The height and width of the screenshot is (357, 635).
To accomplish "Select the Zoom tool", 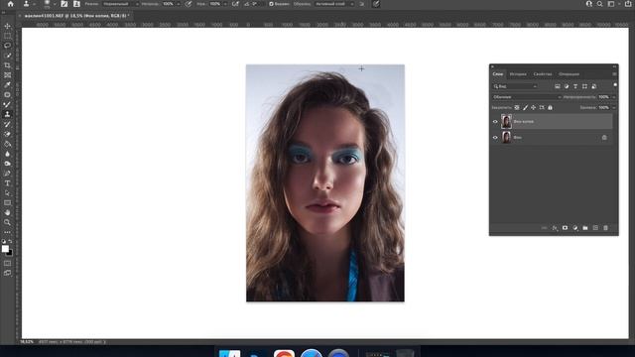I will [7, 222].
